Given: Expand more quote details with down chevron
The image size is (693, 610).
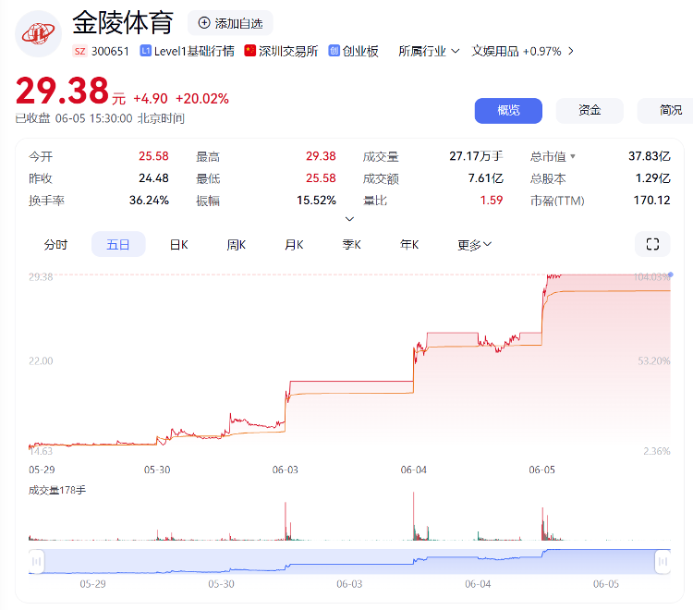Looking at the screenshot, I should click(x=349, y=219).
